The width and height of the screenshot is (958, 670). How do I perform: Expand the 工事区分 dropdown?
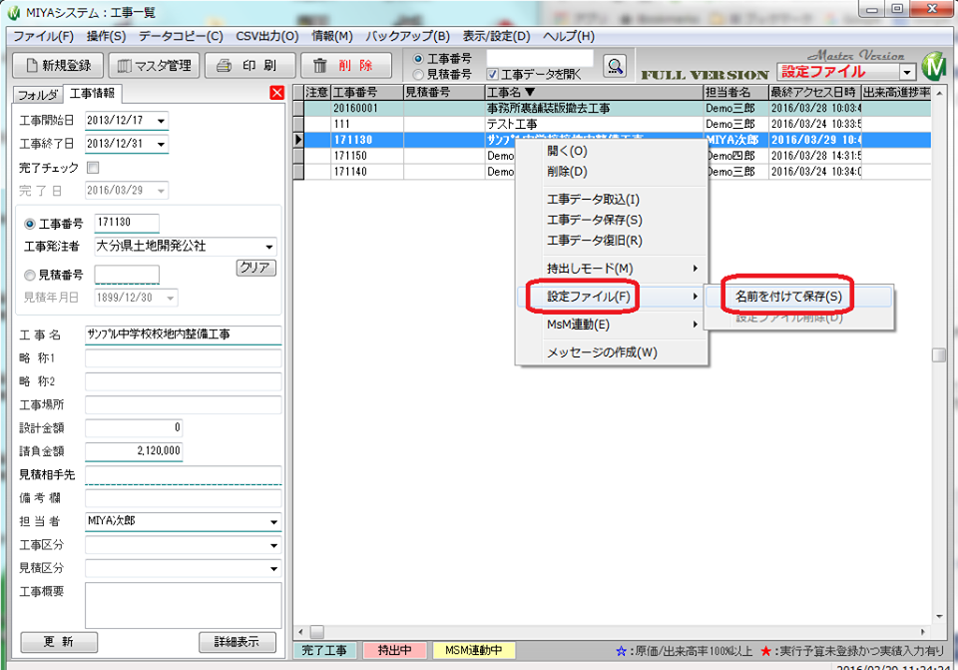(273, 545)
